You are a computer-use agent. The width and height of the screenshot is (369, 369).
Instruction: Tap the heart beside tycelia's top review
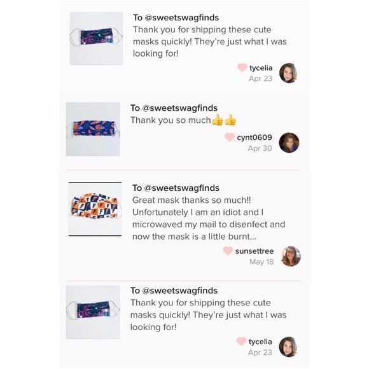click(242, 67)
